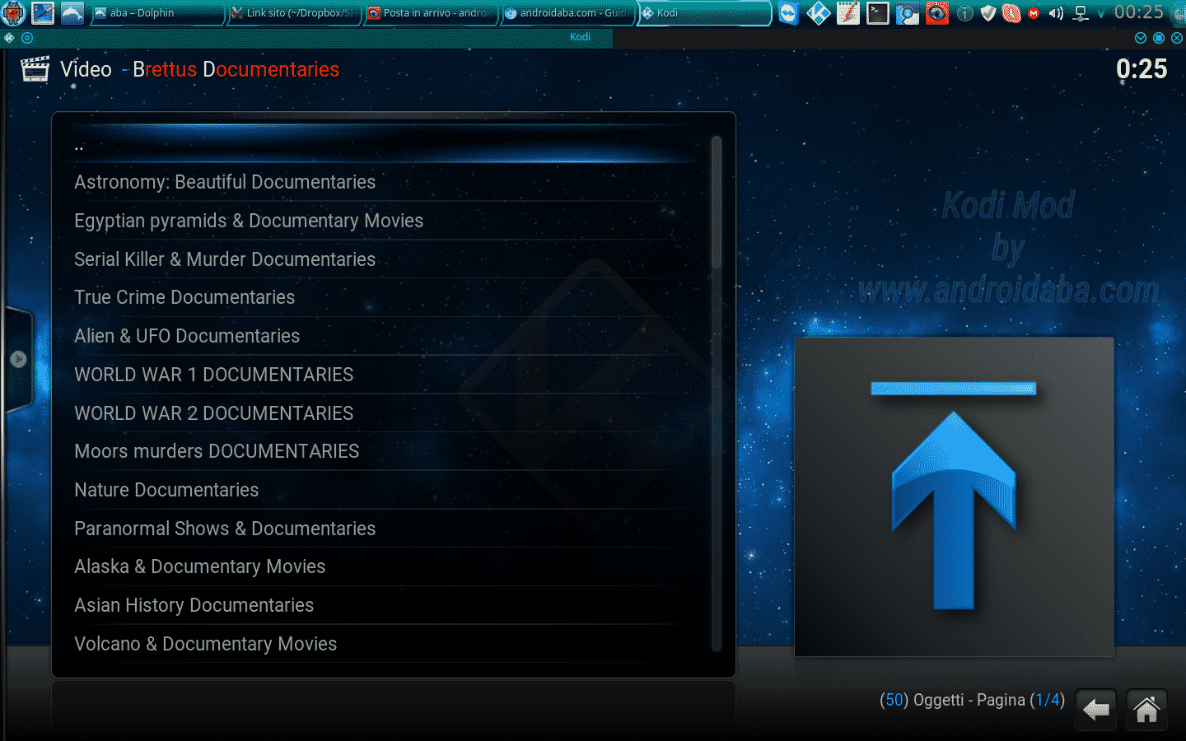1186x741 pixels.
Task: Click the big blue up-arrow thumbnail
Action: click(954, 496)
